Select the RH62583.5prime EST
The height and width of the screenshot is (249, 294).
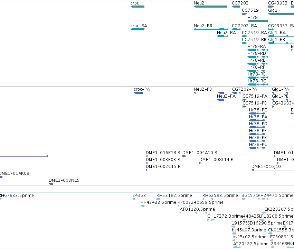click(x=208, y=199)
